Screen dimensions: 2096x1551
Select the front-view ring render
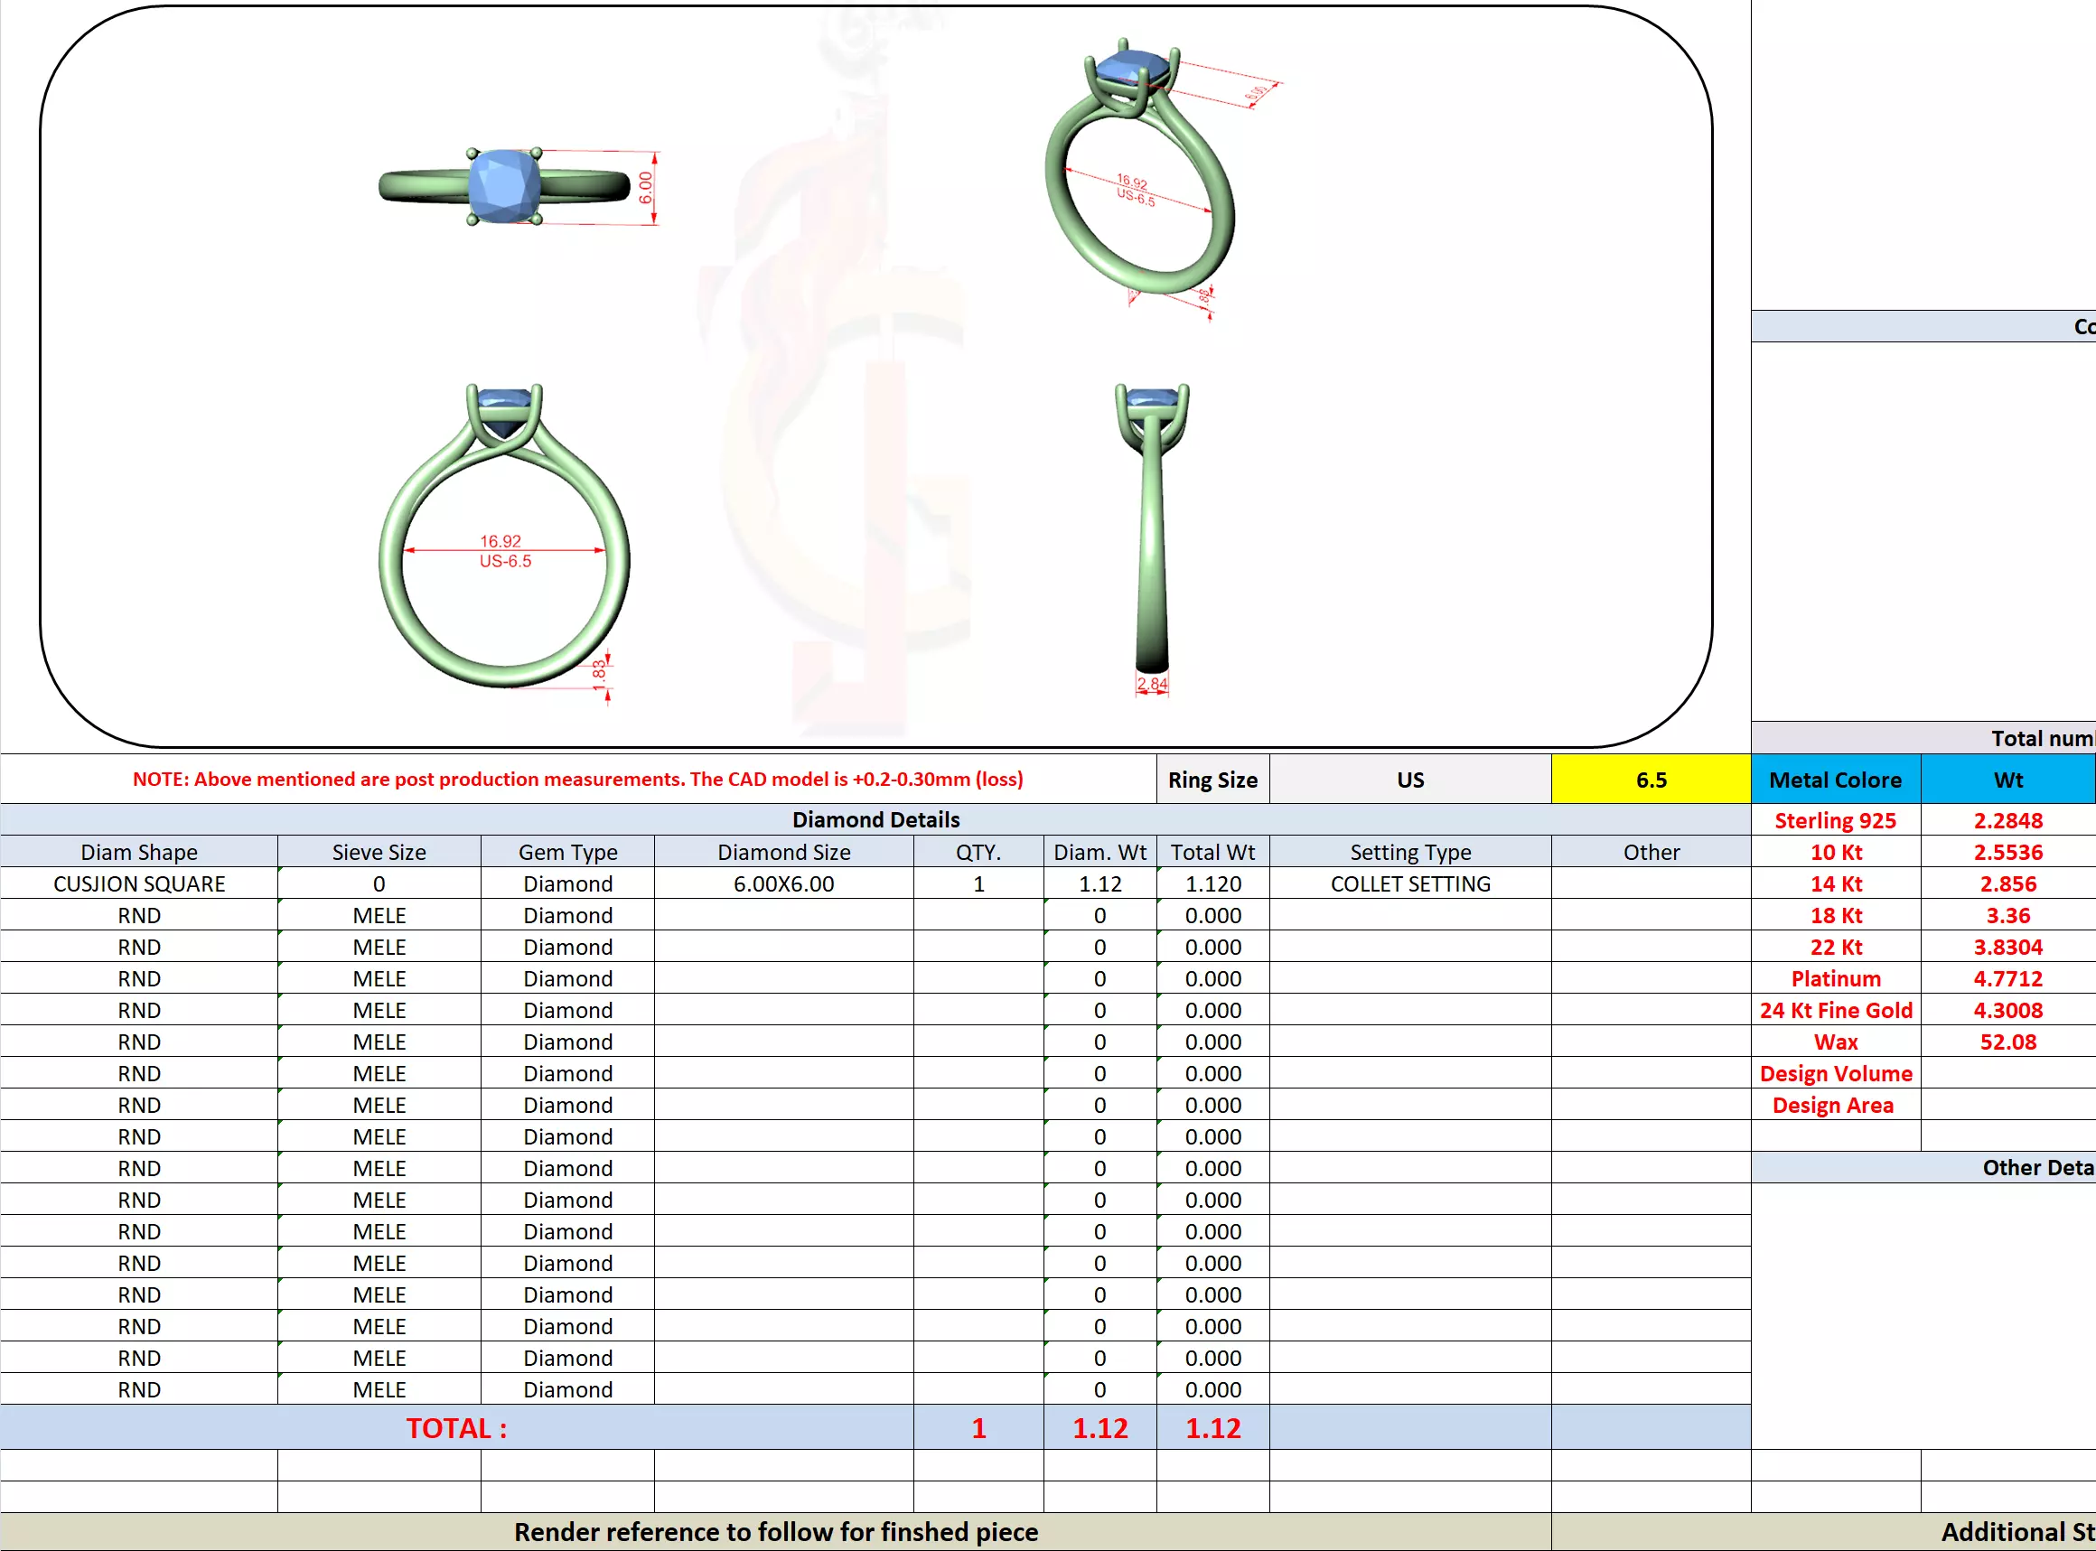pyautogui.click(x=505, y=537)
